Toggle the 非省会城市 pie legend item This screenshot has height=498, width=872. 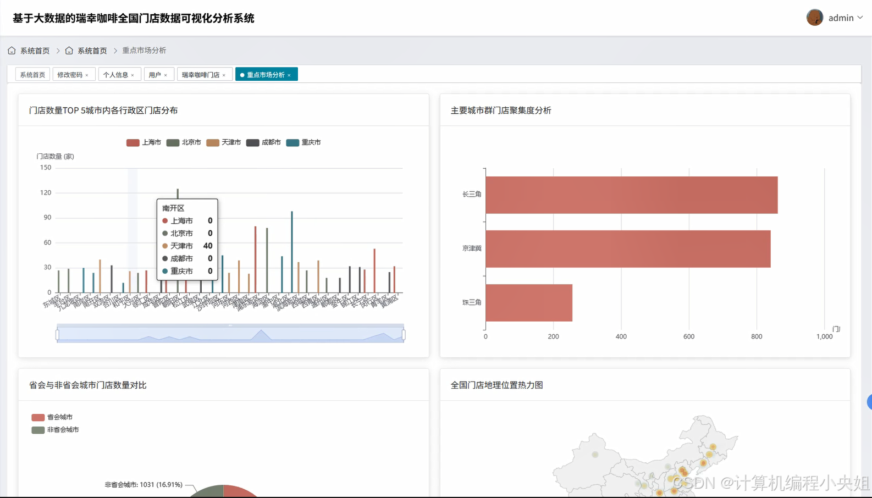coord(55,430)
